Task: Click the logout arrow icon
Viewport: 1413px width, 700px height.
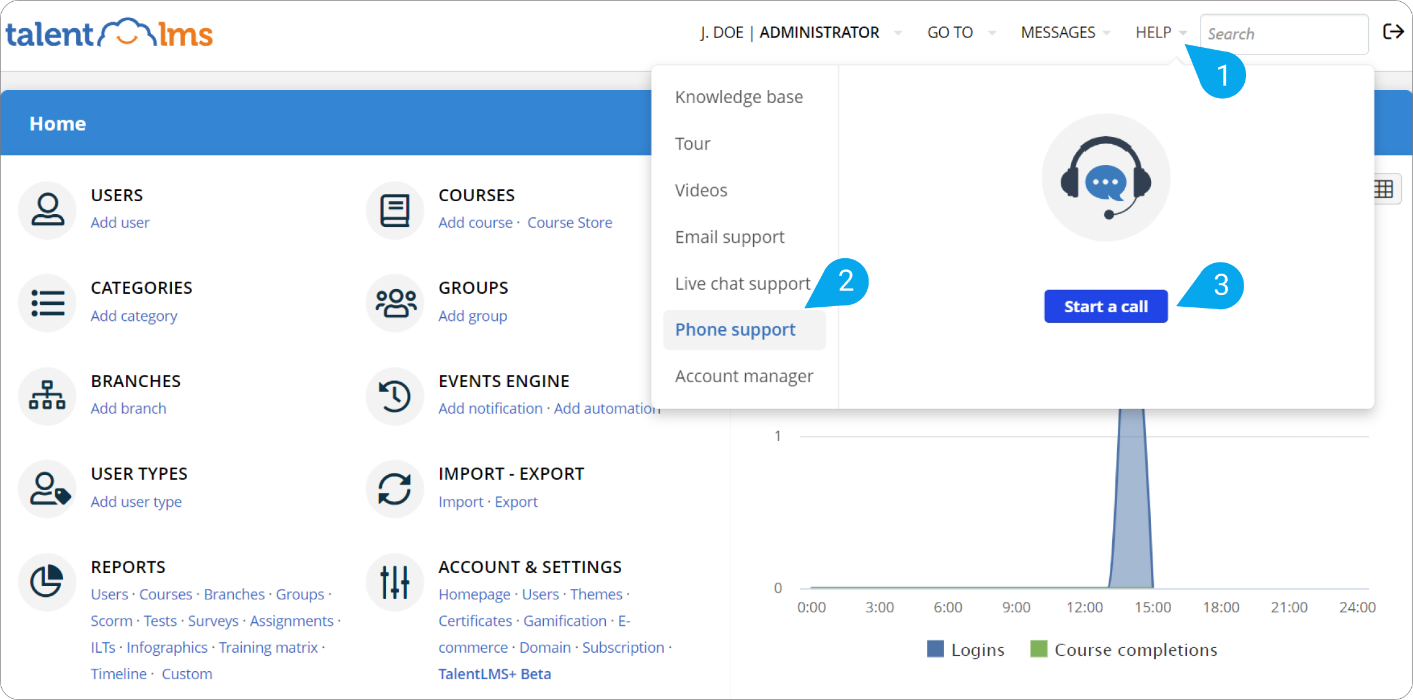Action: 1393,32
